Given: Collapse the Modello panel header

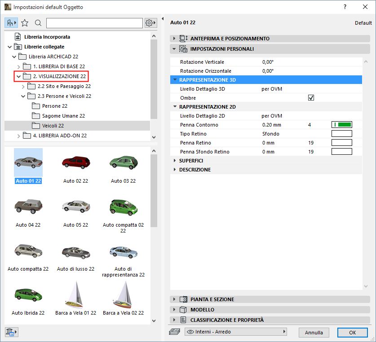Looking at the screenshot, I should (x=202, y=310).
